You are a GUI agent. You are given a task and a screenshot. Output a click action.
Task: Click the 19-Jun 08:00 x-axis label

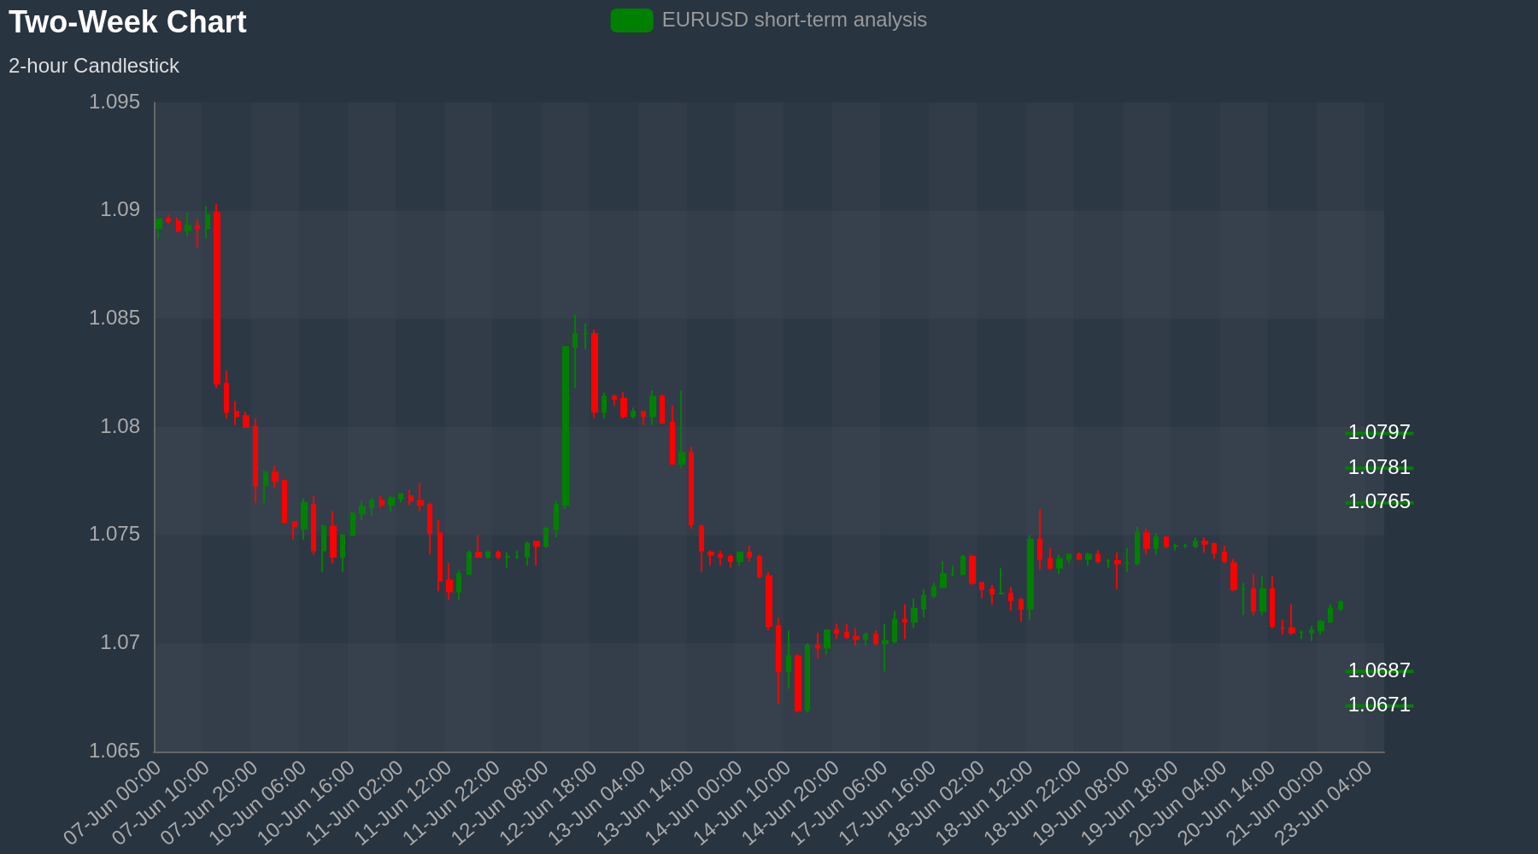[1082, 804]
